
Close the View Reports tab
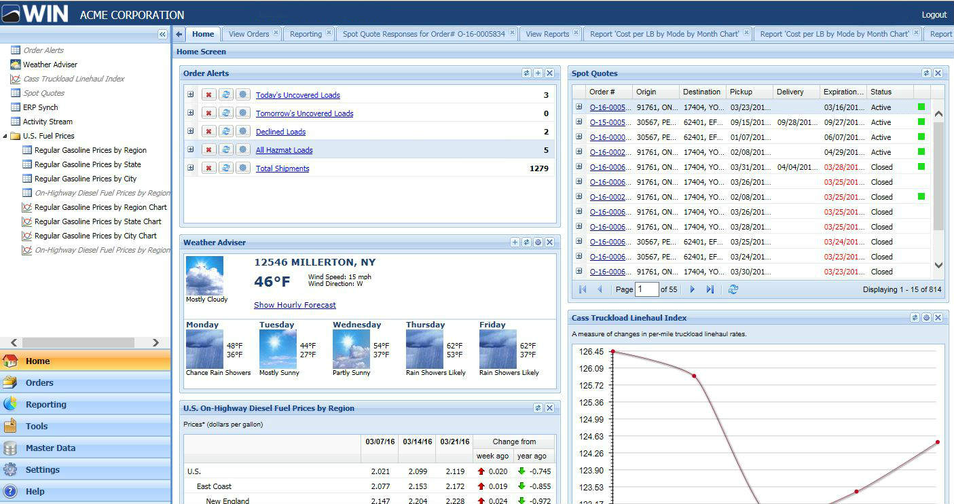click(x=576, y=33)
